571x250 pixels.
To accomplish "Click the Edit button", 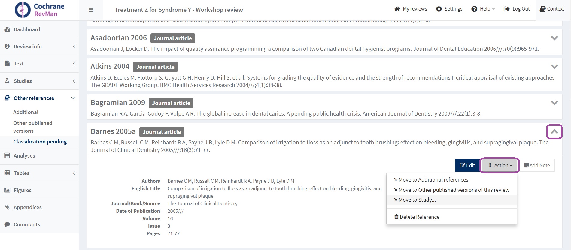I will click(467, 165).
